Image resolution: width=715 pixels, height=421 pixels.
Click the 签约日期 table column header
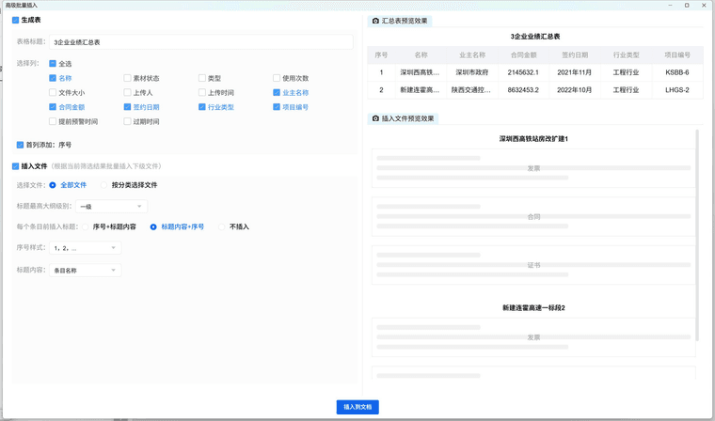click(575, 55)
